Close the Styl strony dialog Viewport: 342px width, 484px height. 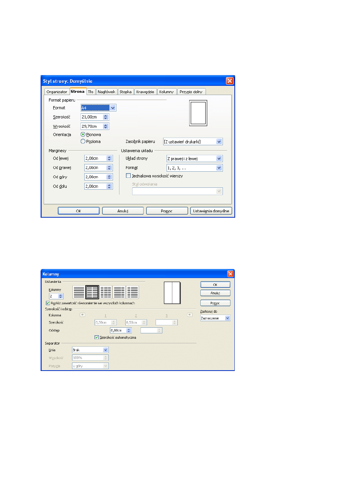pyautogui.click(x=230, y=81)
